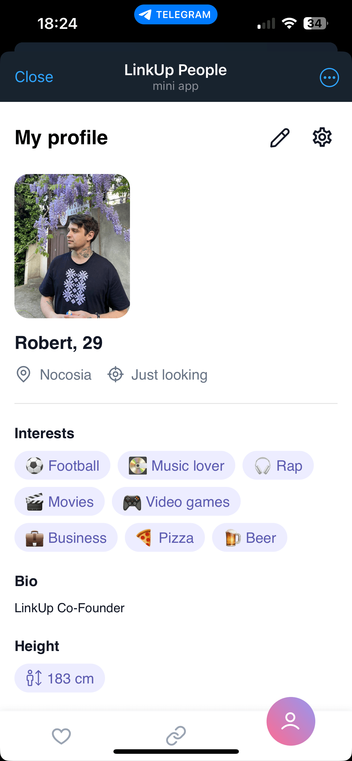Open Robert's profile photo

pos(72,246)
